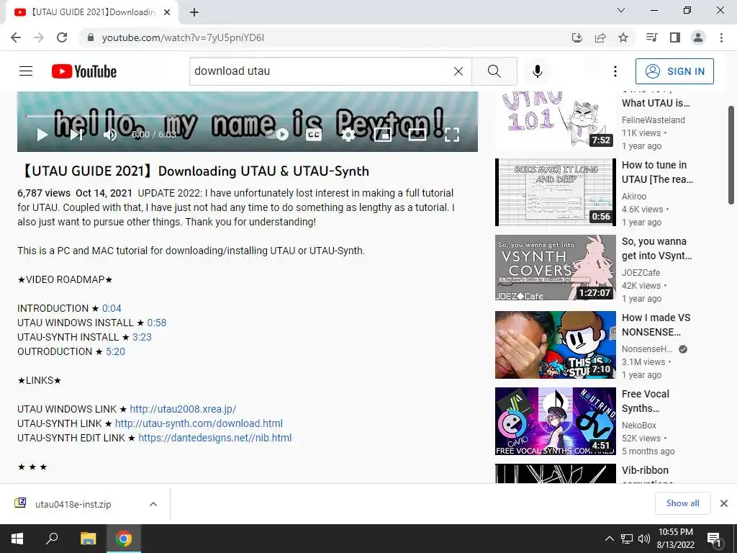Install app icon in address bar

pyautogui.click(x=577, y=37)
